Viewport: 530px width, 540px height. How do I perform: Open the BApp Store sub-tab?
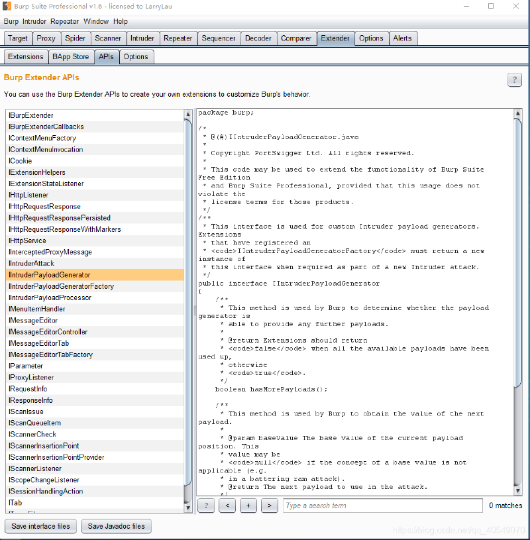pyautogui.click(x=71, y=56)
